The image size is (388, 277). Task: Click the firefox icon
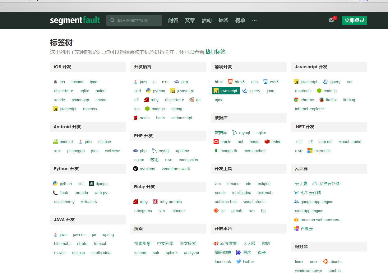322,100
